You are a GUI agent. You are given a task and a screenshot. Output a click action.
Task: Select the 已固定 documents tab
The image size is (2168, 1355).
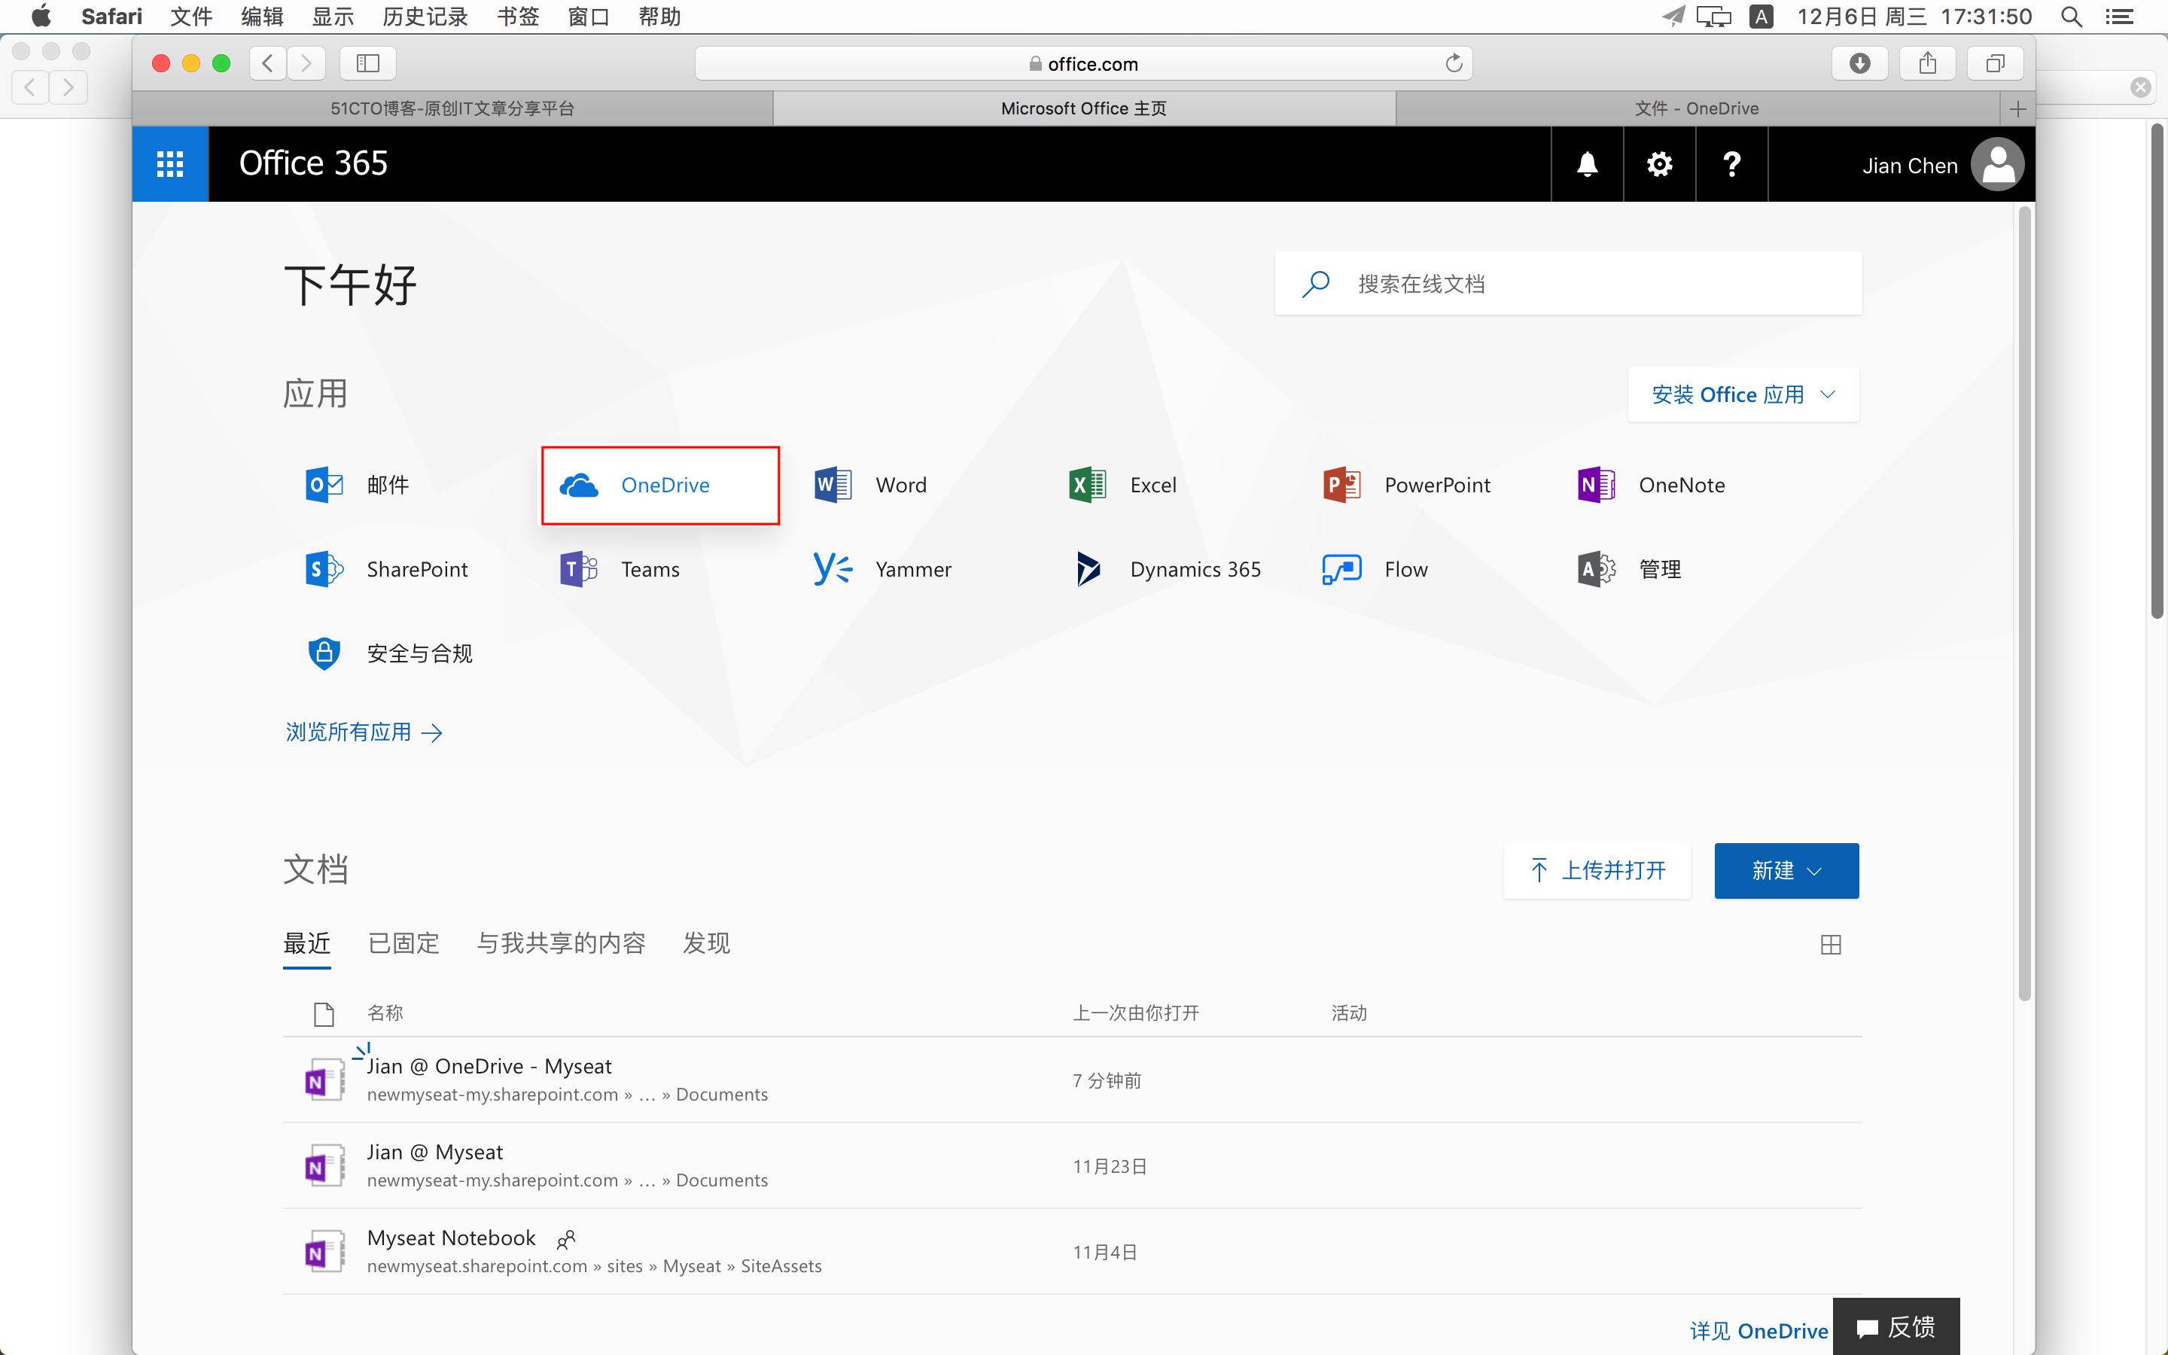click(x=404, y=944)
